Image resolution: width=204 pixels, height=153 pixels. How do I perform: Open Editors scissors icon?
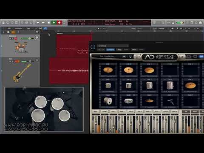[31, 23]
